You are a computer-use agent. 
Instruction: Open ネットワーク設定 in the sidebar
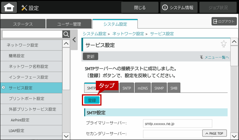coord(31,45)
